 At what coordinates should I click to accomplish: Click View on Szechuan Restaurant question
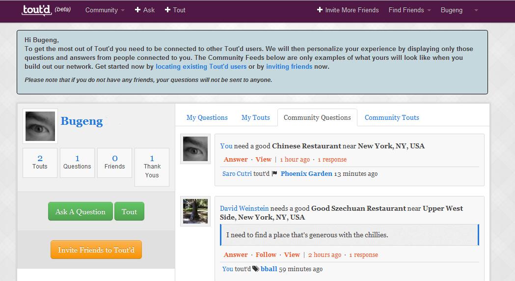click(292, 254)
